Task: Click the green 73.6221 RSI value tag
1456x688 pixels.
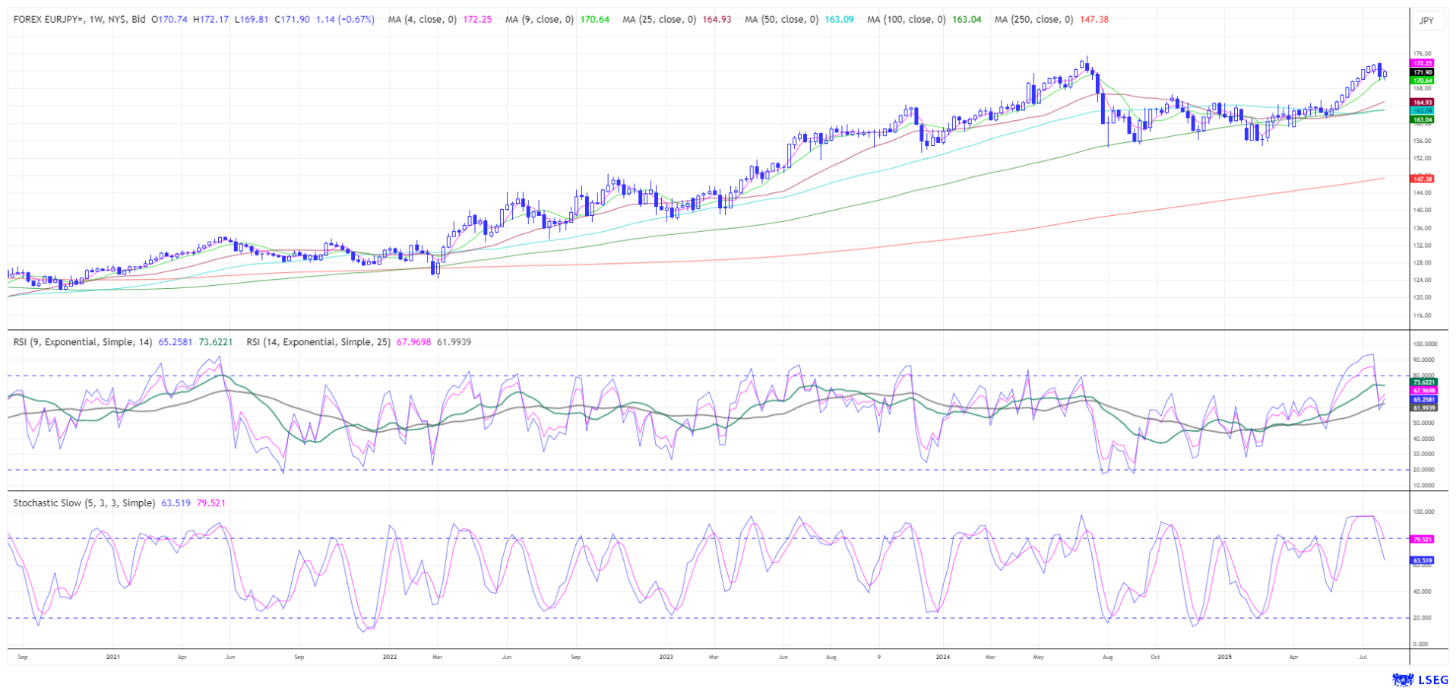Action: [1422, 382]
